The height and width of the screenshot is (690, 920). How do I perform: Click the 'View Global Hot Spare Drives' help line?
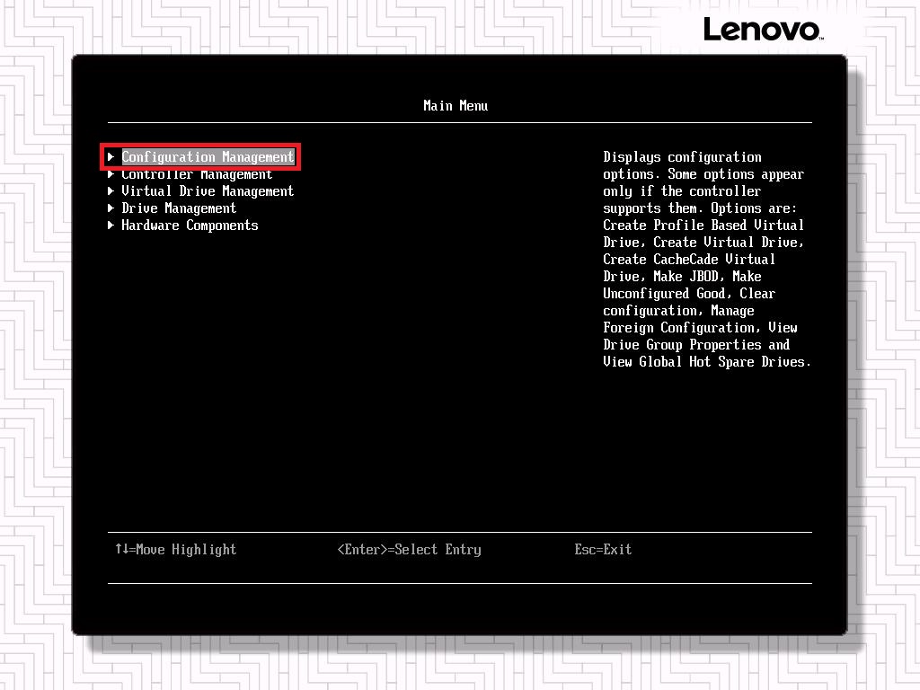707,362
